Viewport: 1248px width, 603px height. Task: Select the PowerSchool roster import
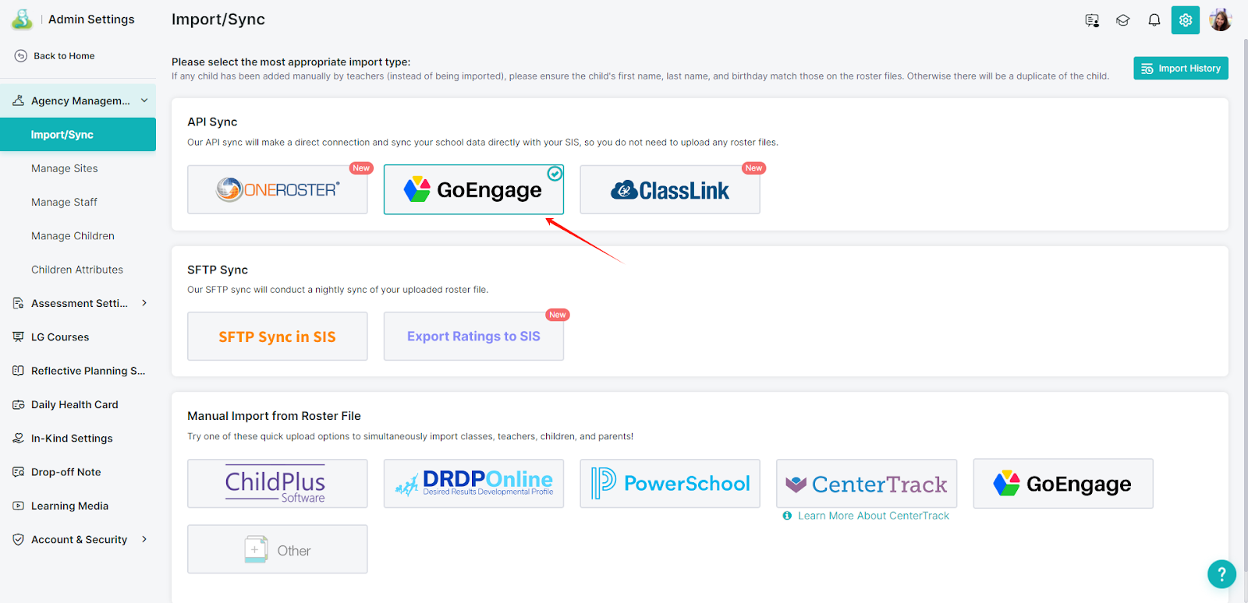670,484
